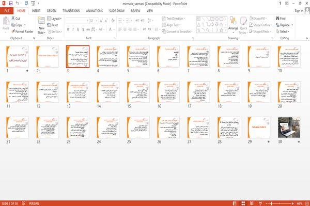Open the font size dropdown

(x=97, y=21)
